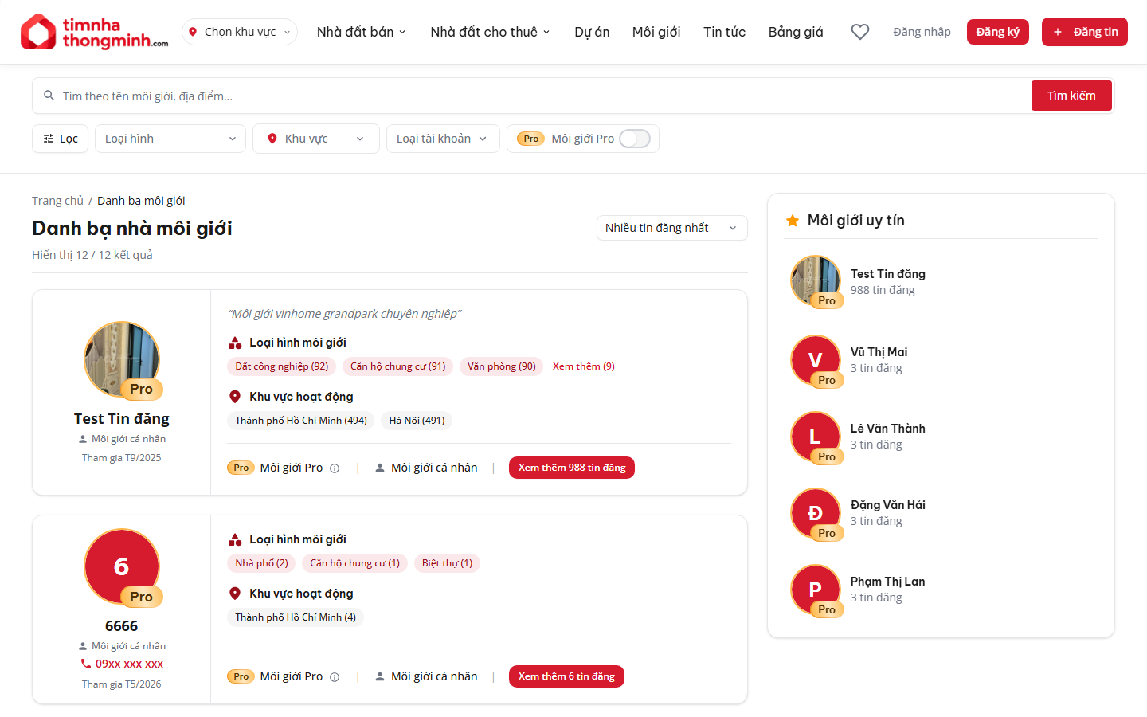Viewport: 1147px width, 717px height.
Task: Click the Pro badge in first card footer
Action: pyautogui.click(x=241, y=468)
